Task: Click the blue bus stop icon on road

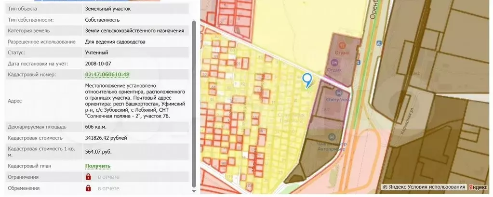Action: click(379, 43)
